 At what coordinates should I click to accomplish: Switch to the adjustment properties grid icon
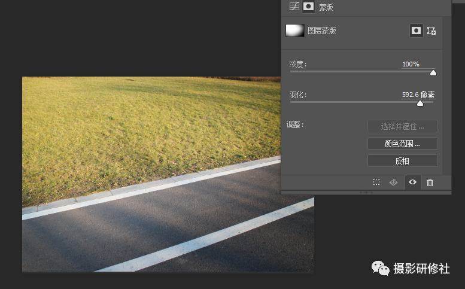pyautogui.click(x=294, y=6)
